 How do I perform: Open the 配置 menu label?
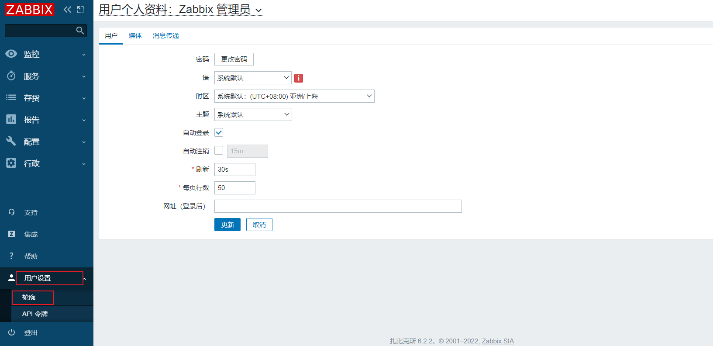pyautogui.click(x=31, y=142)
